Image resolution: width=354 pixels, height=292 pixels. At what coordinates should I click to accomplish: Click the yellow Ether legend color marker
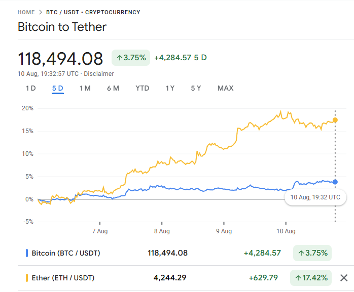coord(26,278)
